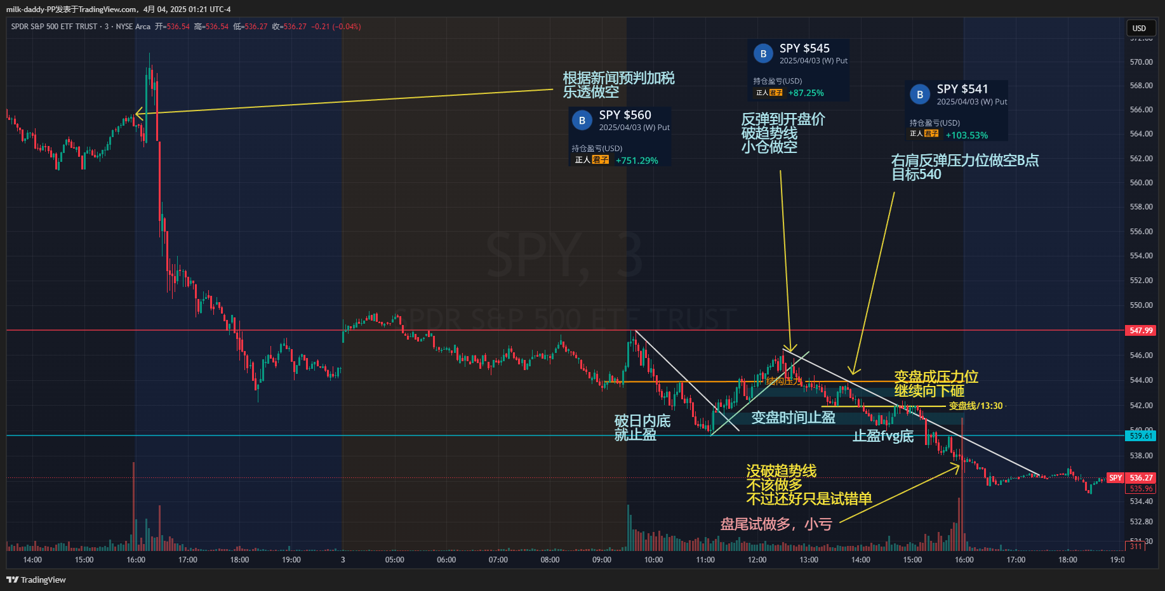Screen dimensions: 1165x591
Task: Click the blue B icon for SPY $545
Action: tap(763, 54)
